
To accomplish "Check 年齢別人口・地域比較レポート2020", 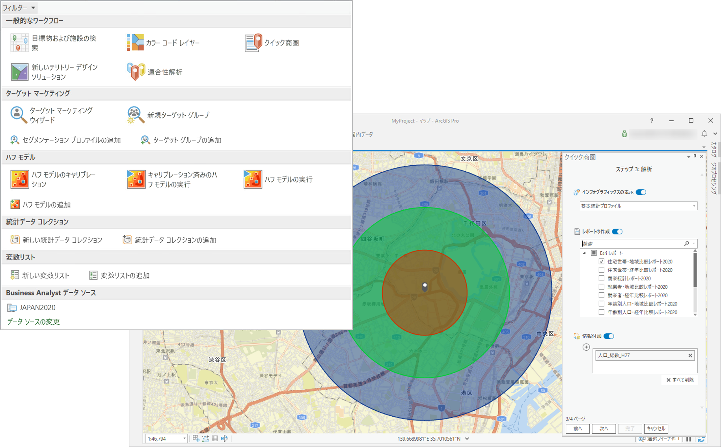I will 602,304.
